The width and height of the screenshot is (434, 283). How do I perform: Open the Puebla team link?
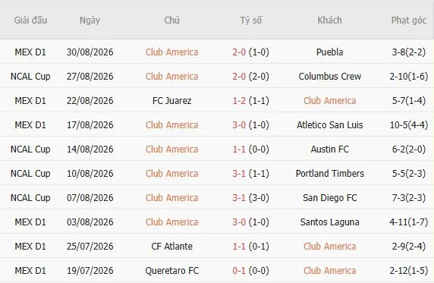329,52
